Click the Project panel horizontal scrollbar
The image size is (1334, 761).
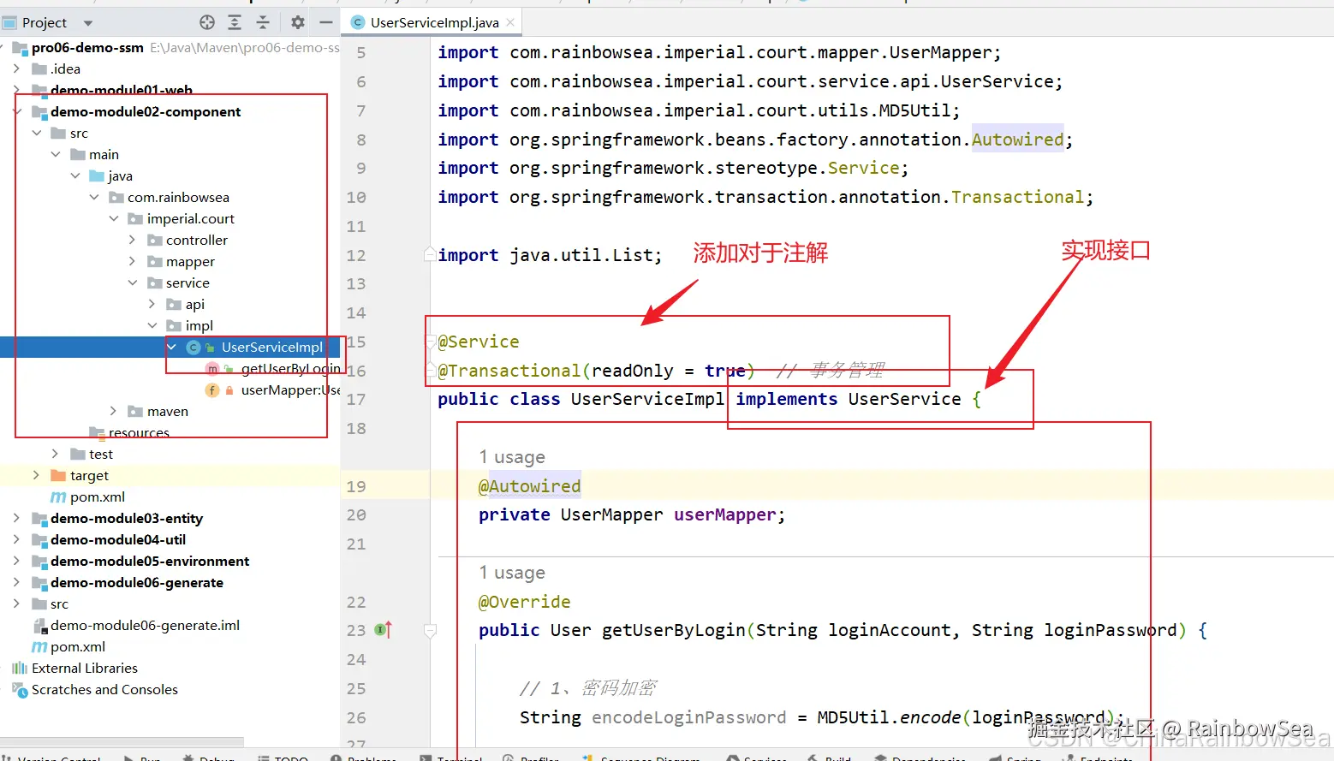click(122, 742)
